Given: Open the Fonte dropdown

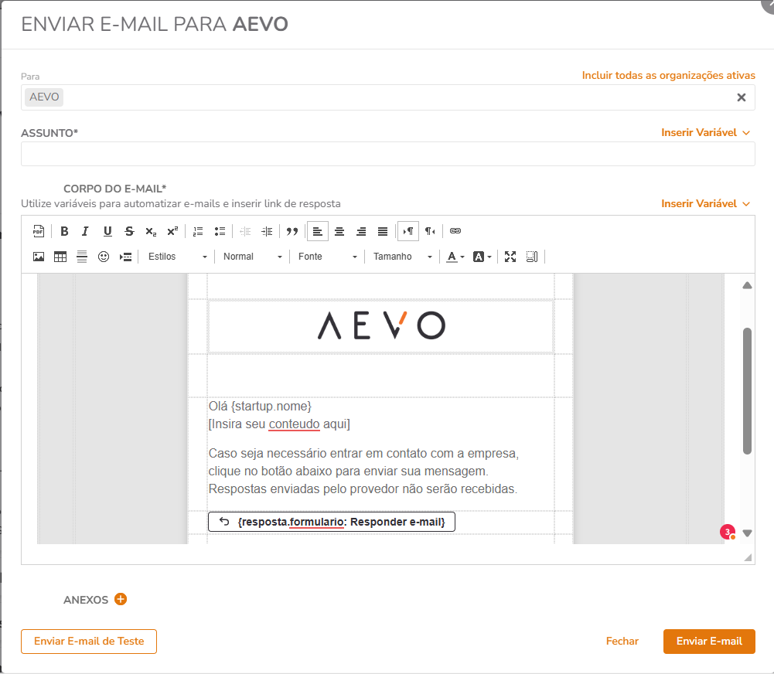Looking at the screenshot, I should [x=327, y=257].
